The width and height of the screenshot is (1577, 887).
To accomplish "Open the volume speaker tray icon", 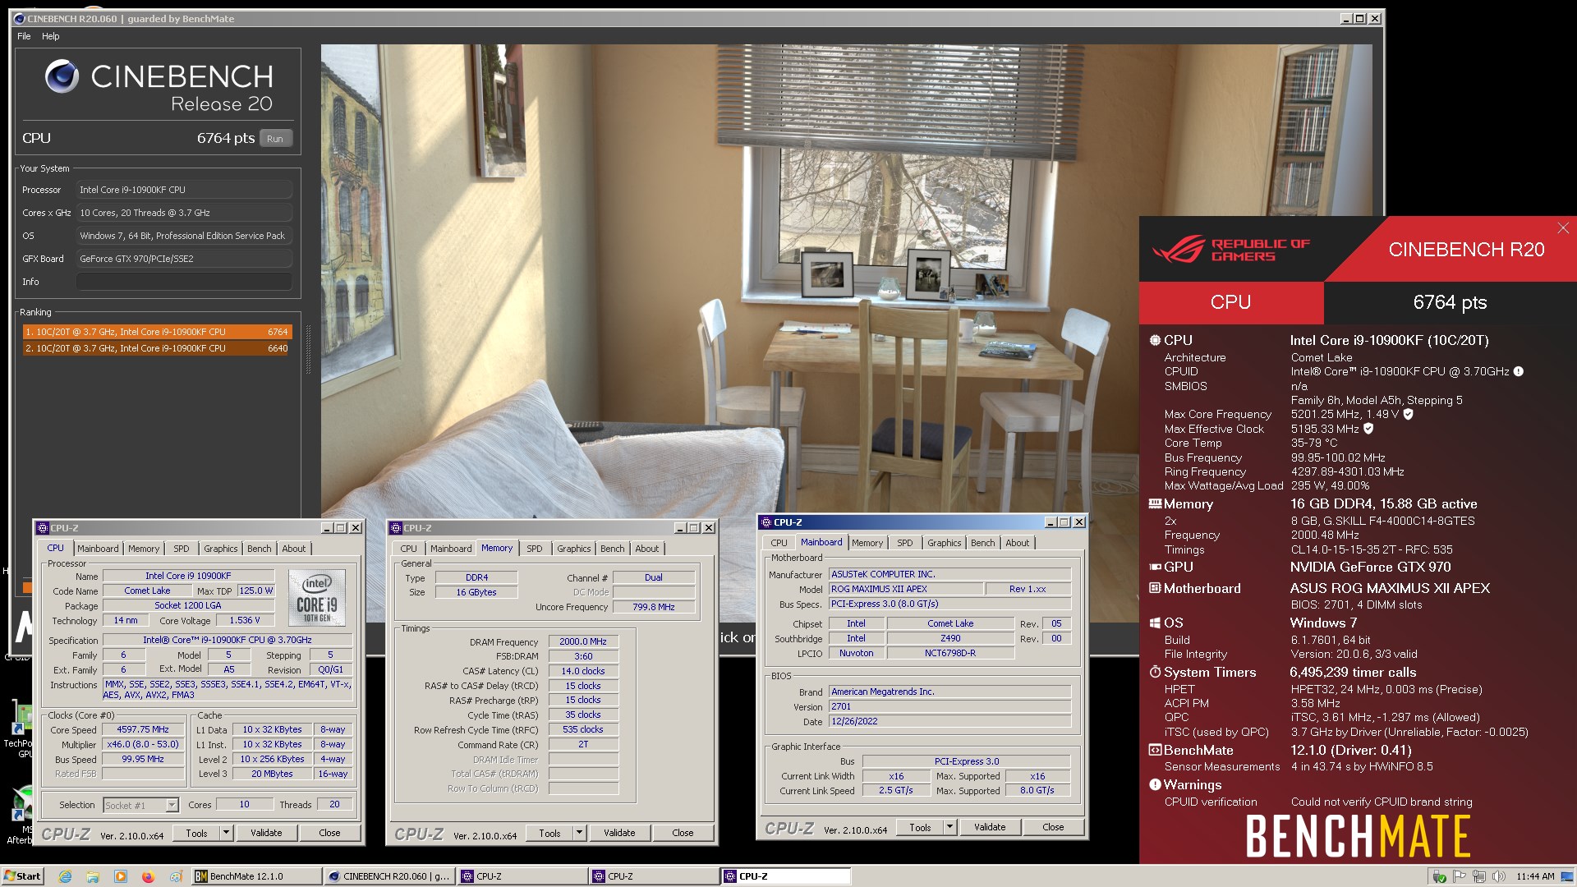I will tap(1499, 876).
